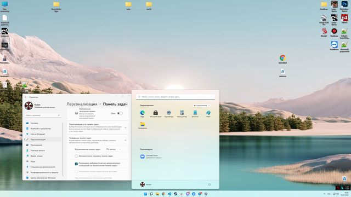
Task: Open recommended Uninstall Zoom item
Action: 151,157
